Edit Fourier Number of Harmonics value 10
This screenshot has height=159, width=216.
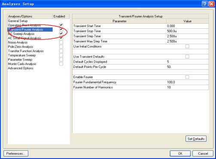[187, 87]
